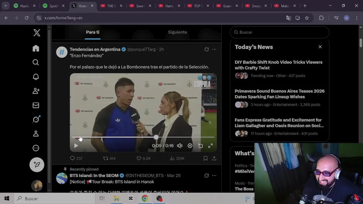Open Tendencias en Argentina profile name

click(x=95, y=49)
